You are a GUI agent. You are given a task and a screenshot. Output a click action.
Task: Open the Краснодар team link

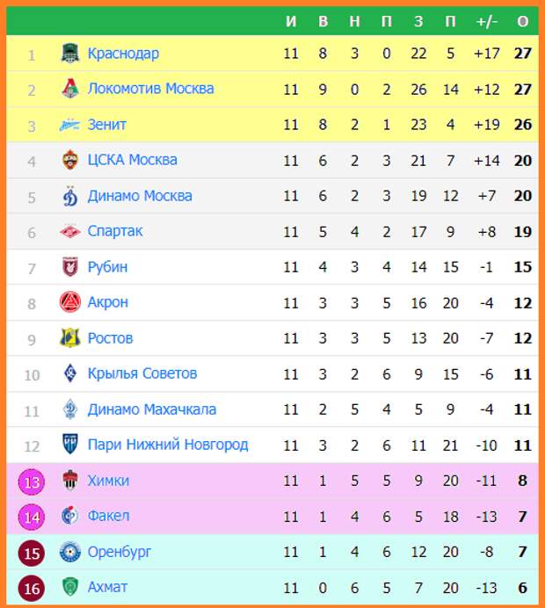[123, 54]
